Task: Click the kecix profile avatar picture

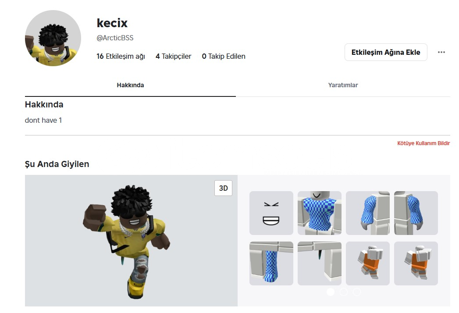Action: [53, 38]
